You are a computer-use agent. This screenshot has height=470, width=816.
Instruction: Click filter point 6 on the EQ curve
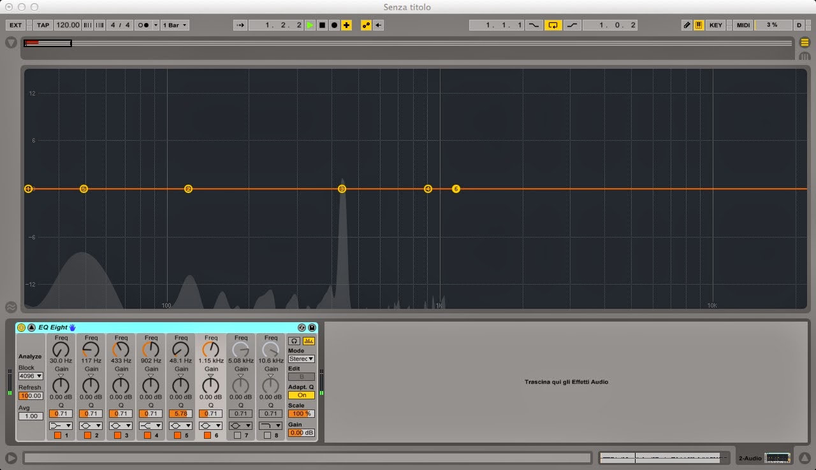456,189
